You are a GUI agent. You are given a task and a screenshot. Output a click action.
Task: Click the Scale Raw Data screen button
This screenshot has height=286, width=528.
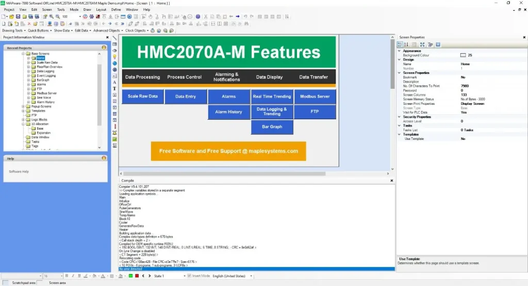[x=143, y=97]
